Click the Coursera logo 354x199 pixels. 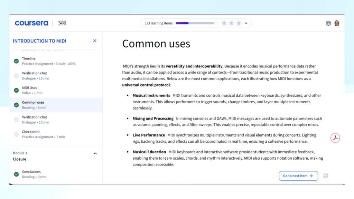31,23
